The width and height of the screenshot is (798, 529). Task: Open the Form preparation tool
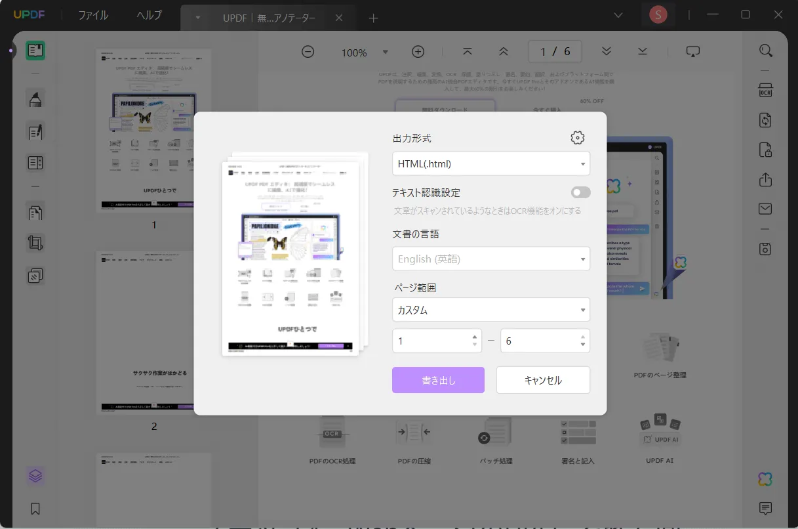coord(35,163)
